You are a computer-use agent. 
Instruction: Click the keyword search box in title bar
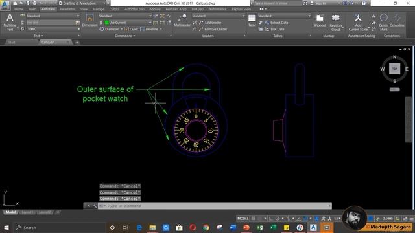tap(278, 3)
